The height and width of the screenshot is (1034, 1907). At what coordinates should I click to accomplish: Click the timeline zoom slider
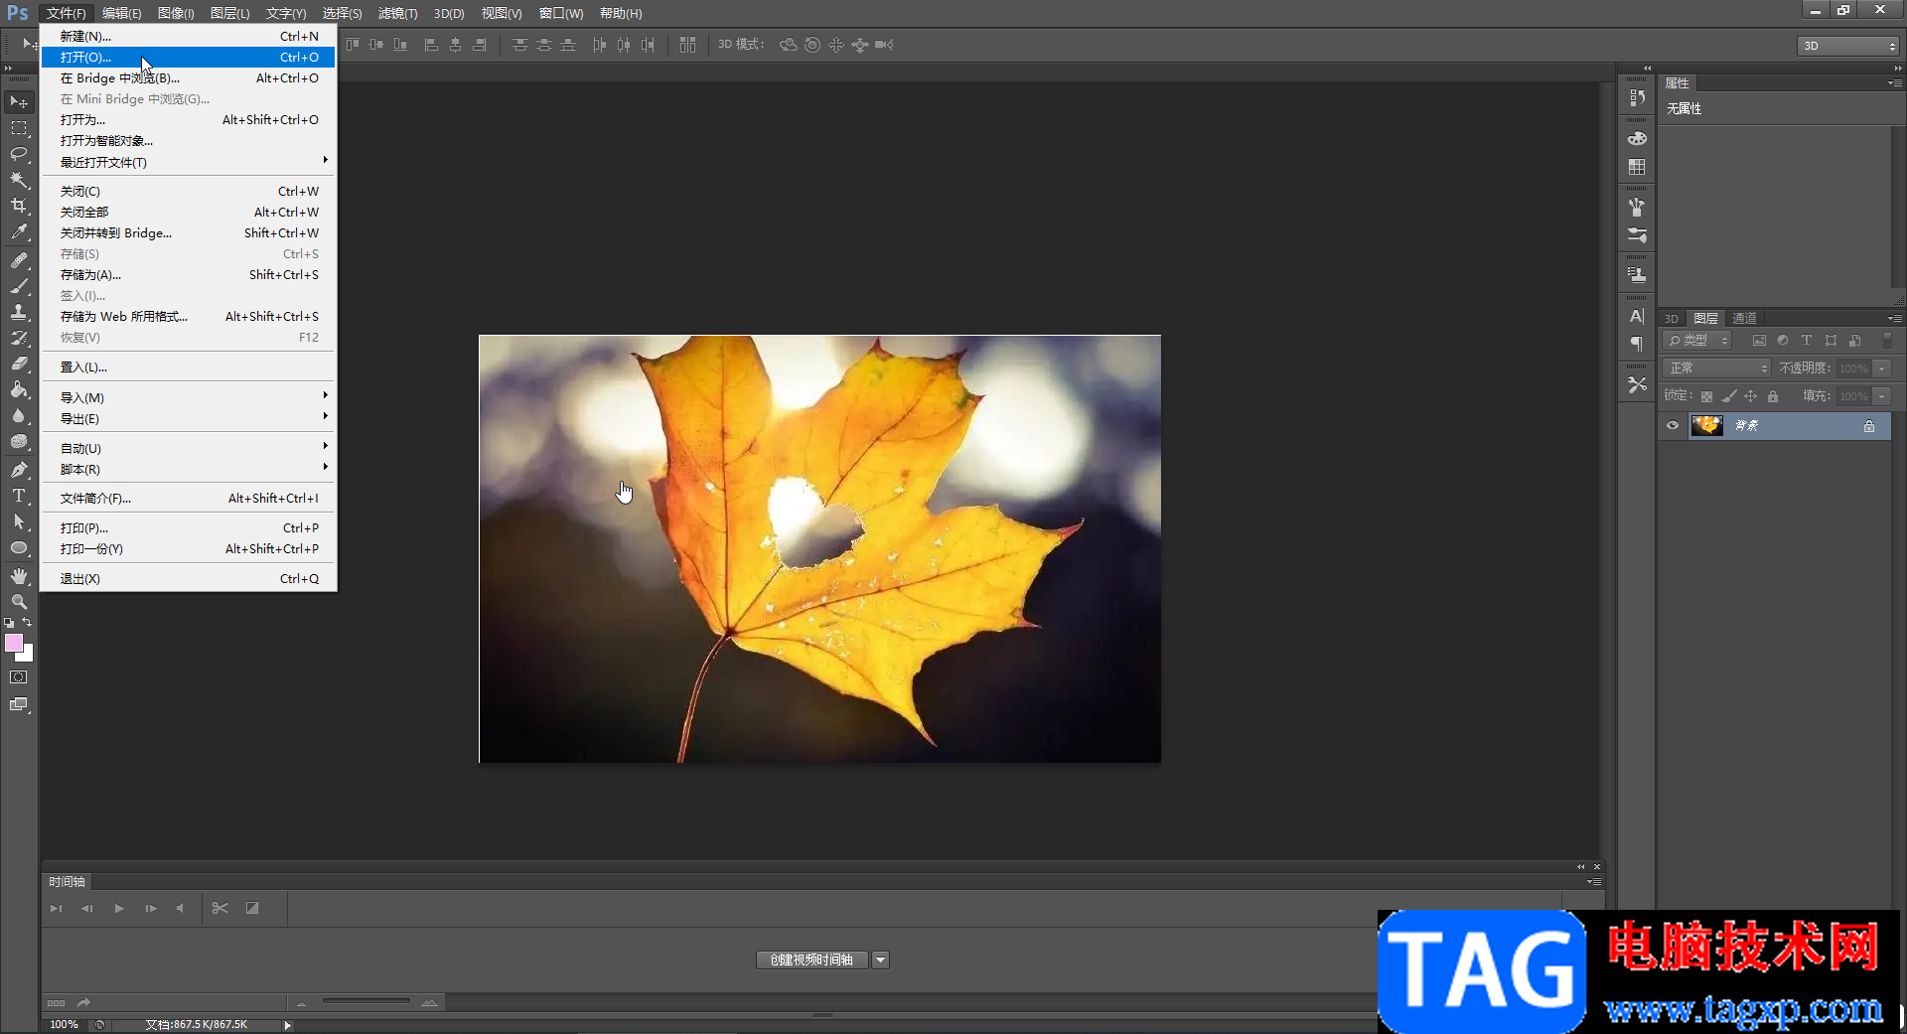[366, 1002]
